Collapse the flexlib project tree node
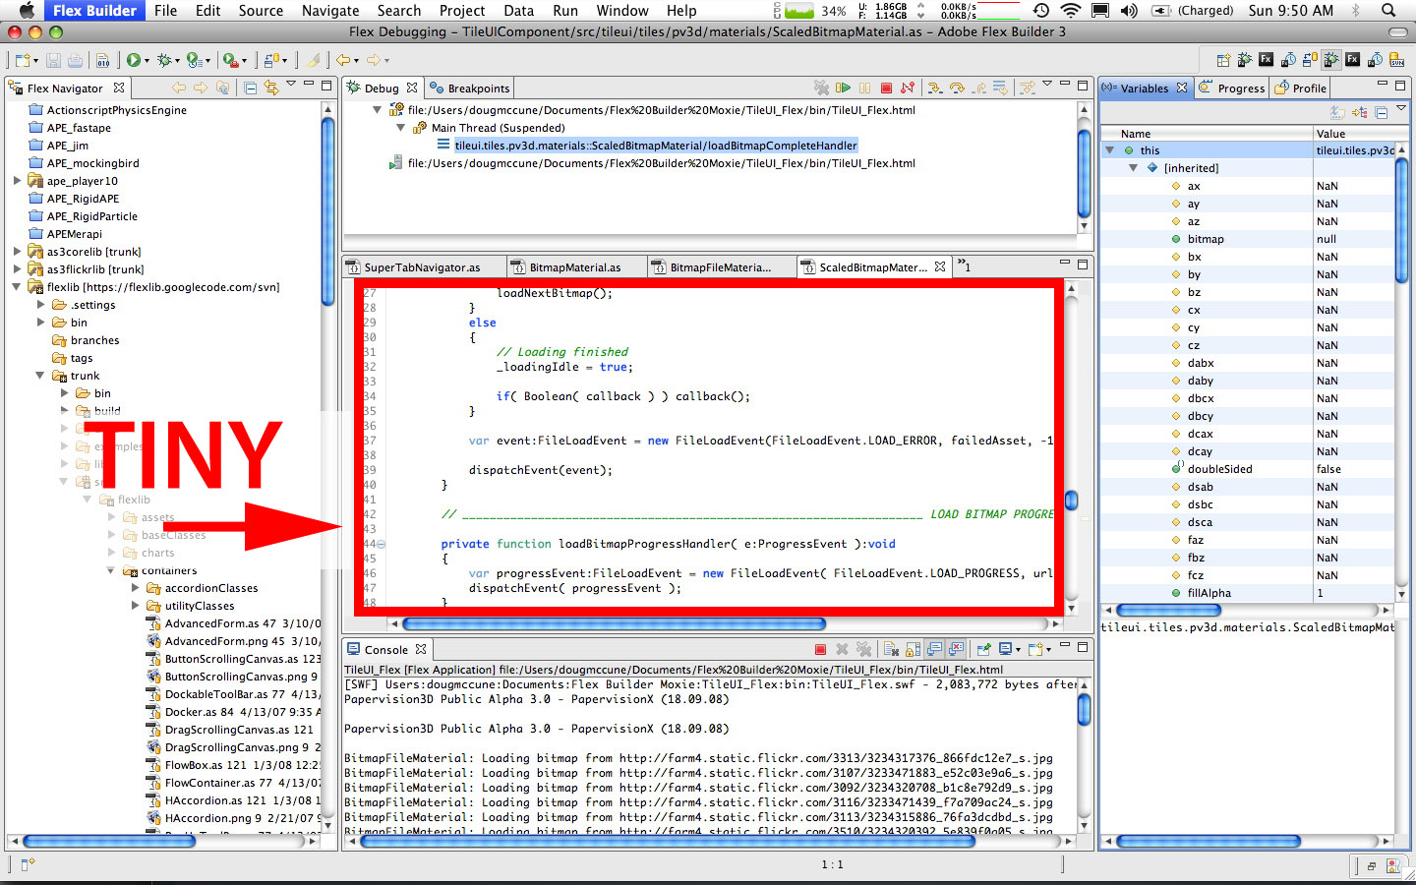The image size is (1416, 885). (x=17, y=287)
